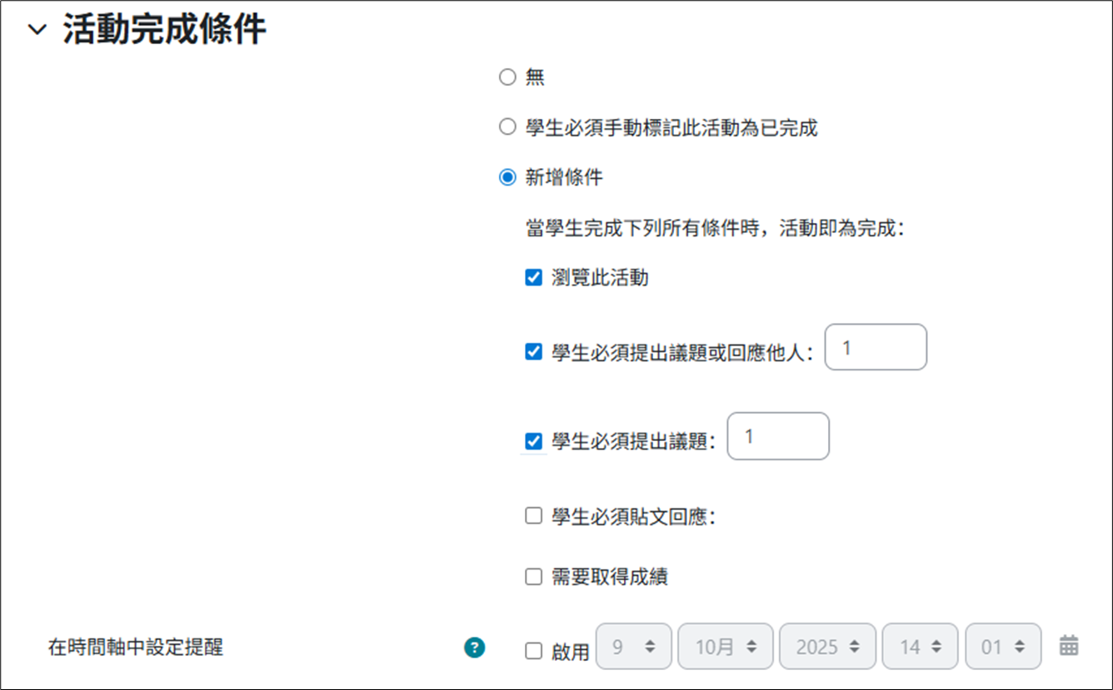
Task: Tick the 啟用 reminder checkbox
Action: coord(534,651)
